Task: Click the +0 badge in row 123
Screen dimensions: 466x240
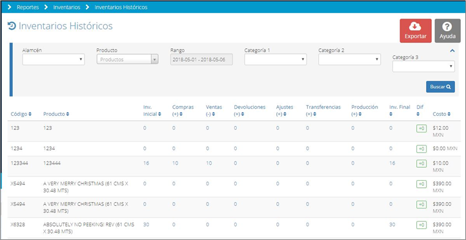Action: tap(421, 129)
